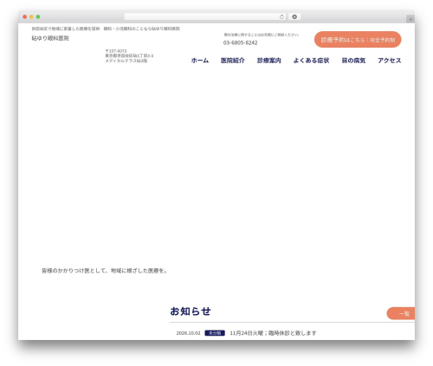Open the 医院紹介 menu item
Screen dimensions: 433x366
pos(233,61)
